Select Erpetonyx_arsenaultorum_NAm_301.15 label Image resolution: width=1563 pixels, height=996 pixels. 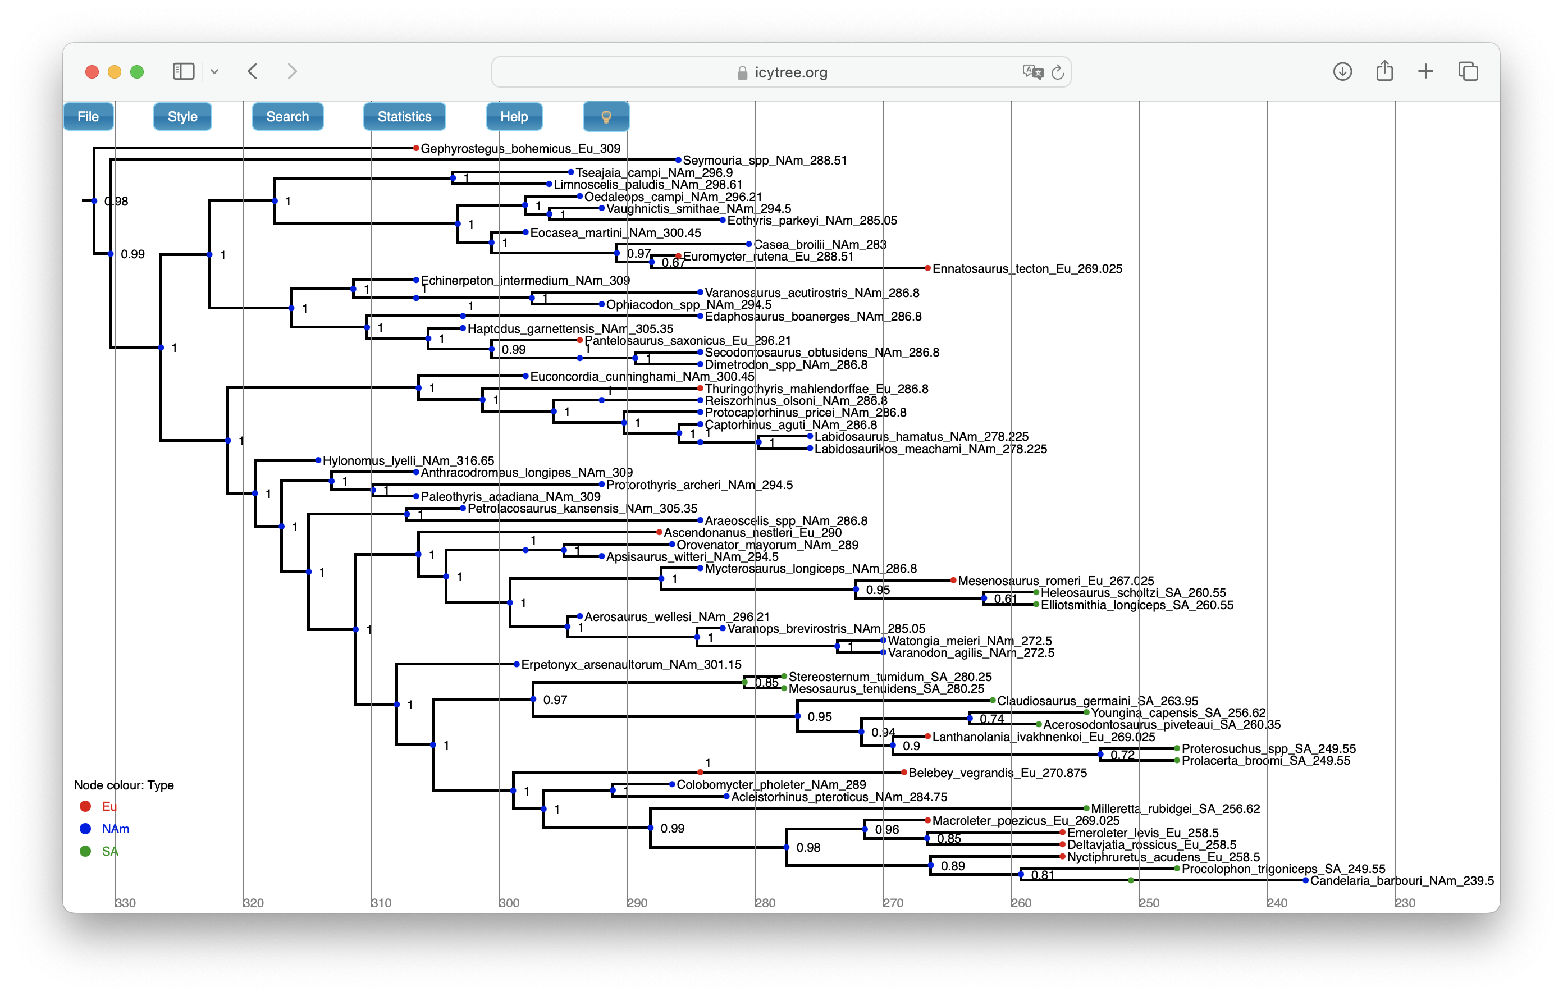click(x=632, y=665)
